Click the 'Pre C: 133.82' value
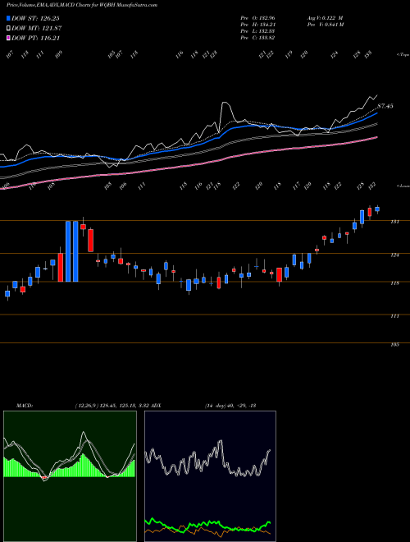This screenshot has width=410, height=542. click(257, 38)
